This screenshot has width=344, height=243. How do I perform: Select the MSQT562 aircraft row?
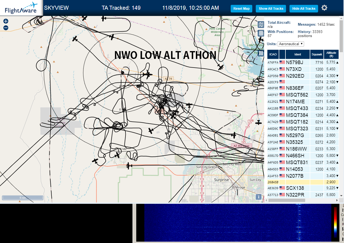pos(303,95)
